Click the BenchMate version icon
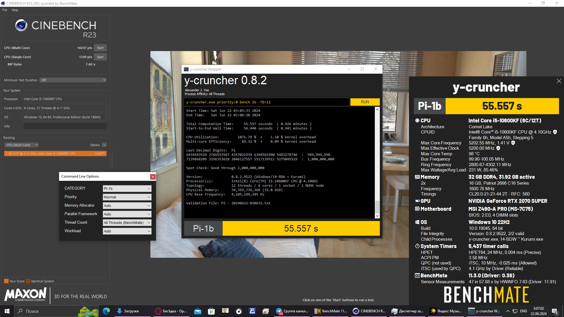The width and height of the screenshot is (564, 317). tap(417, 276)
